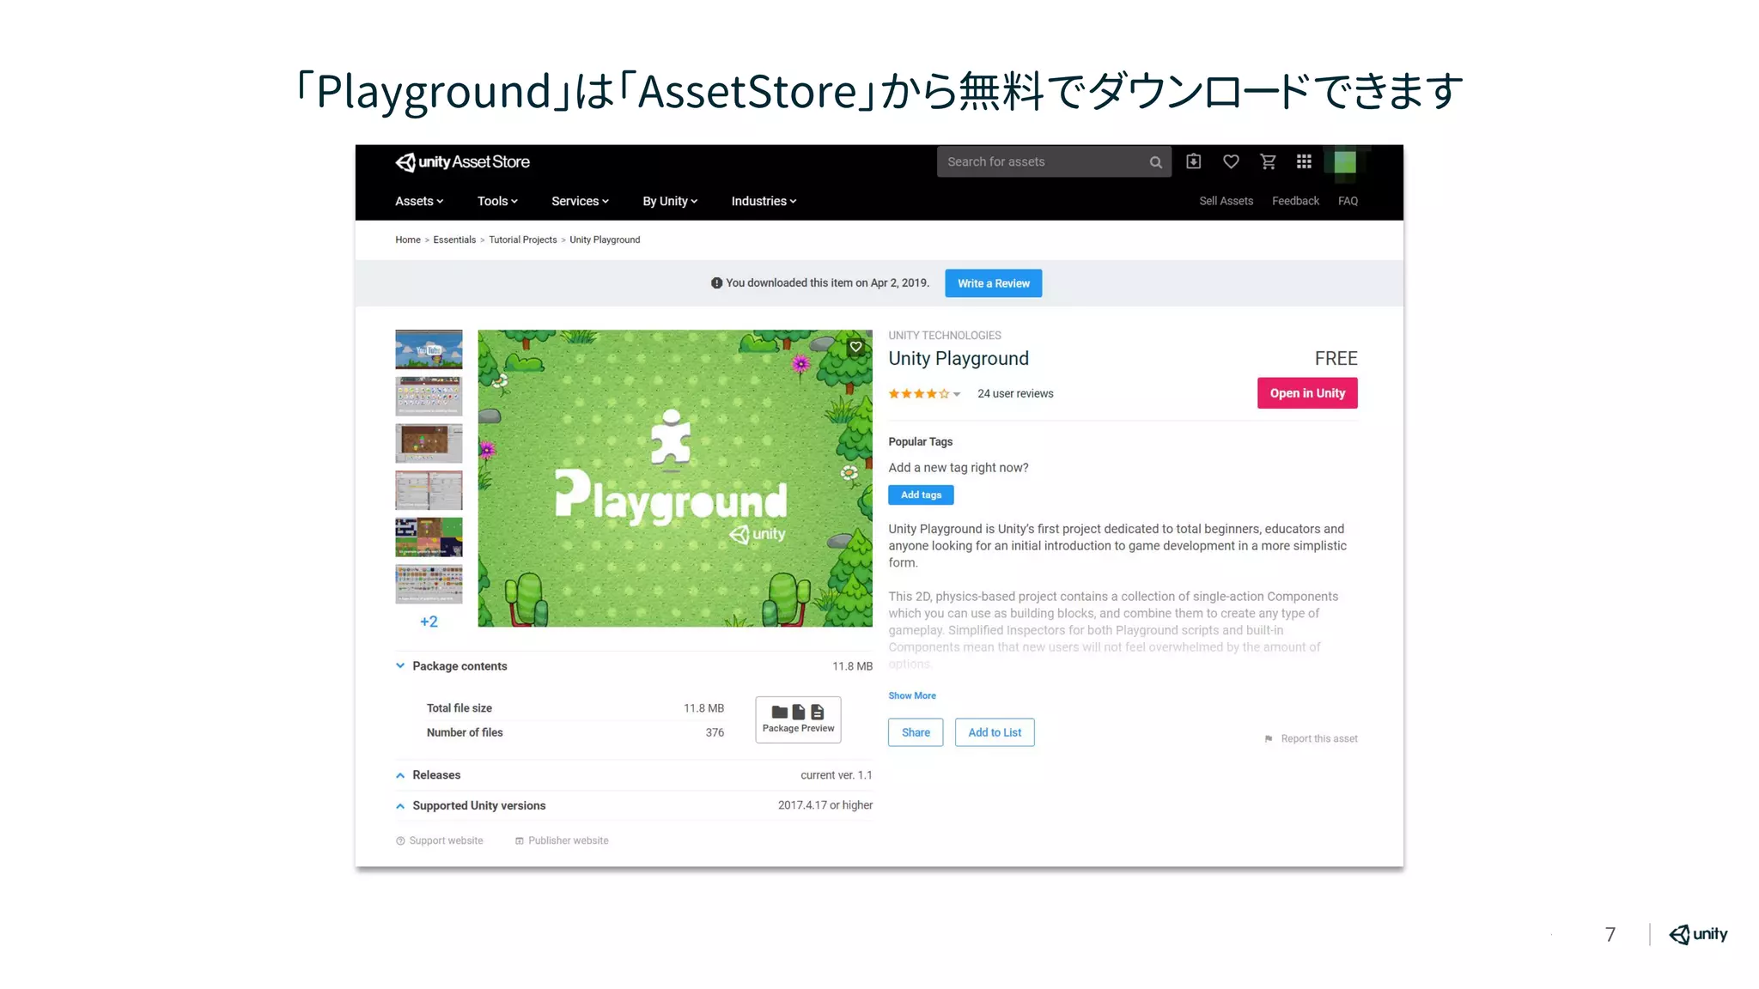Screen dimensions: 1759x989
Task: Click the Sell Assets link
Action: (1226, 201)
